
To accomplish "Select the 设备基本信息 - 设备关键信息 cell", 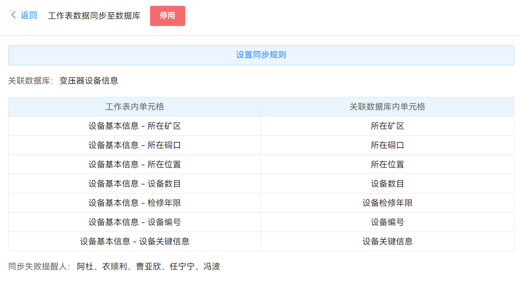I will click(135, 242).
